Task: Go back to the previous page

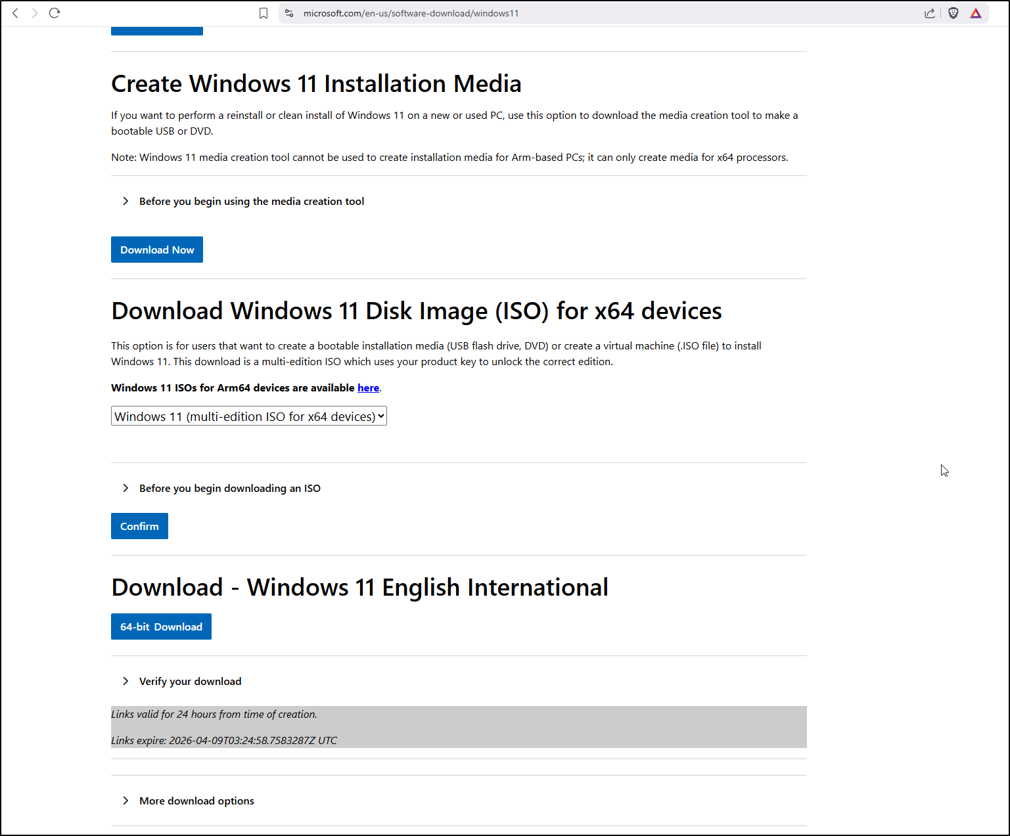Action: (x=15, y=13)
